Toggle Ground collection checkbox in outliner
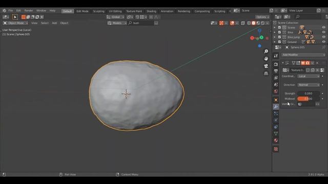The image size is (328, 184). tap(279, 42)
